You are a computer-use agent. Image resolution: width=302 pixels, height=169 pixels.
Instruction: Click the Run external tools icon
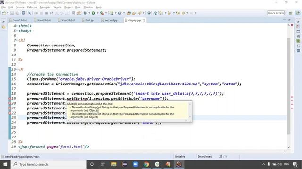point(102,13)
